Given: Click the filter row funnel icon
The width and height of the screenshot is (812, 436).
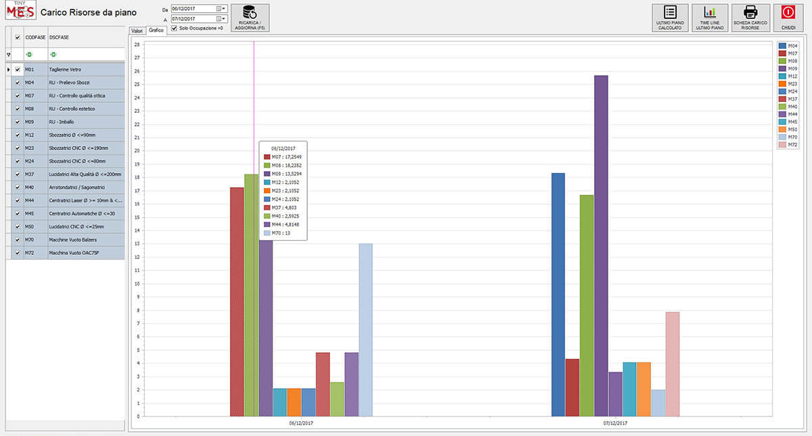Looking at the screenshot, I should [x=9, y=54].
